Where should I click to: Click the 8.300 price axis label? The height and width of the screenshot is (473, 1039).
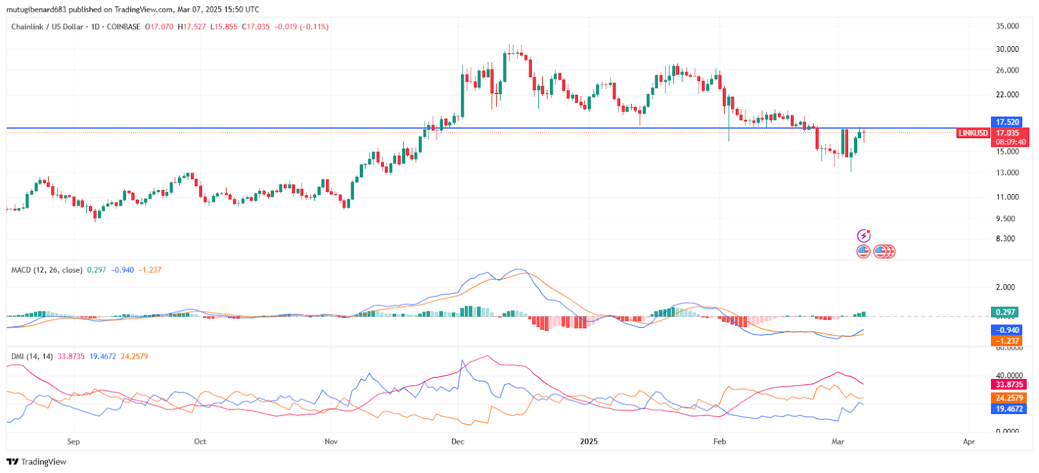click(x=1006, y=239)
